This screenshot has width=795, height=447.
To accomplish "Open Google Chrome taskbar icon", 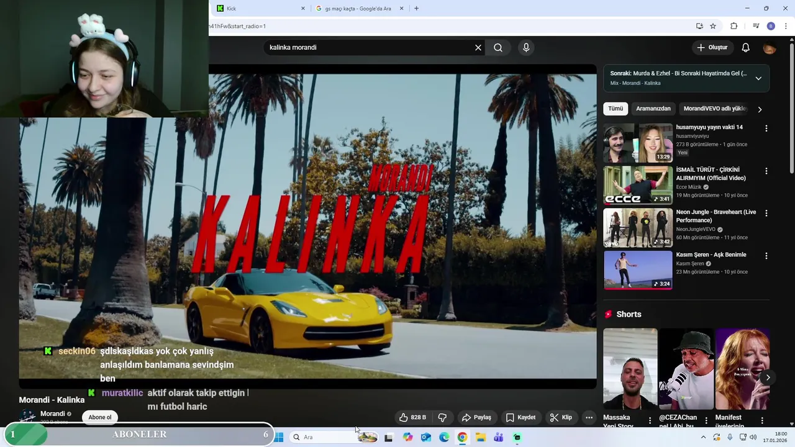I will tap(463, 437).
